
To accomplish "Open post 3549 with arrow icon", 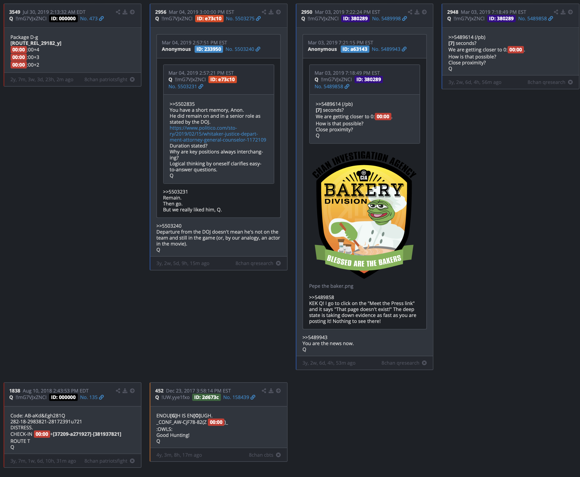I will [132, 12].
